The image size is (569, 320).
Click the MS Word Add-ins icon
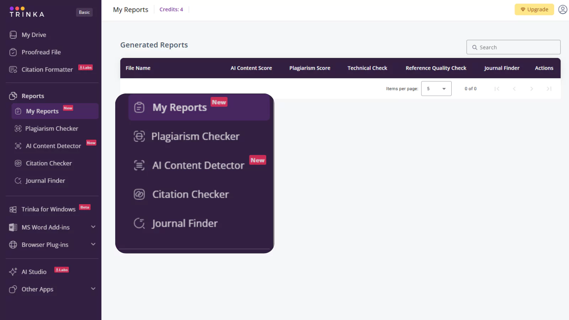(x=13, y=227)
